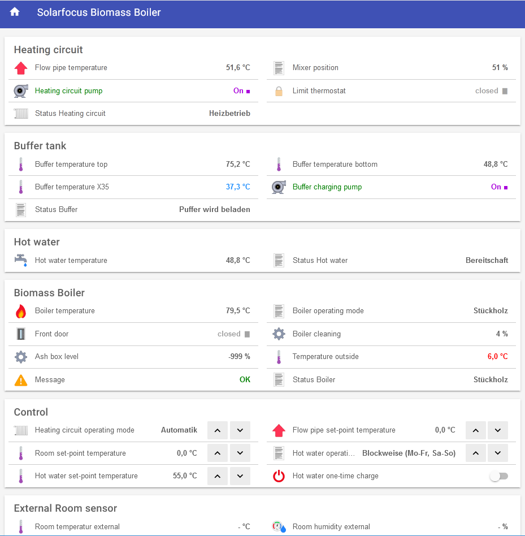The width and height of the screenshot is (525, 536).
Task: Decrease room set-point temperature with down arrow
Action: click(x=240, y=453)
